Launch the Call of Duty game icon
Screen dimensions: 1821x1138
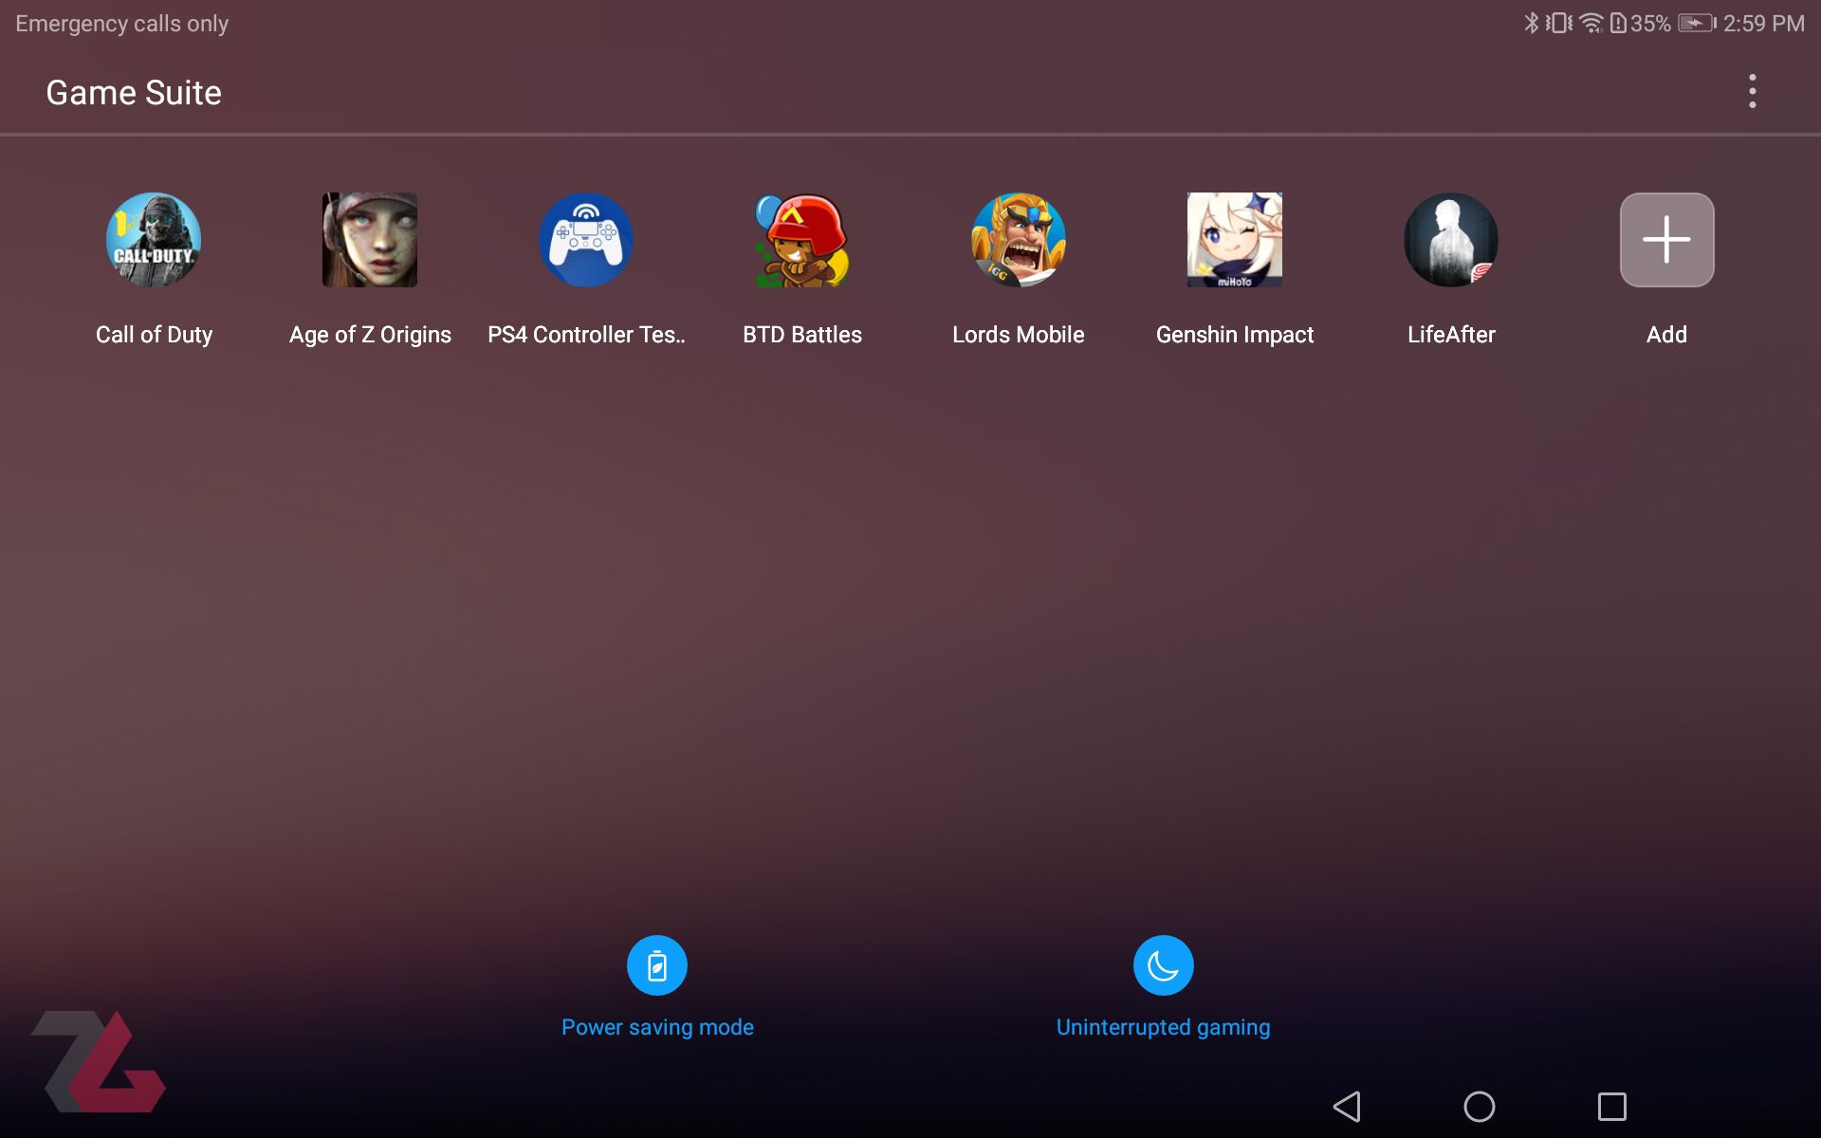pyautogui.click(x=154, y=240)
